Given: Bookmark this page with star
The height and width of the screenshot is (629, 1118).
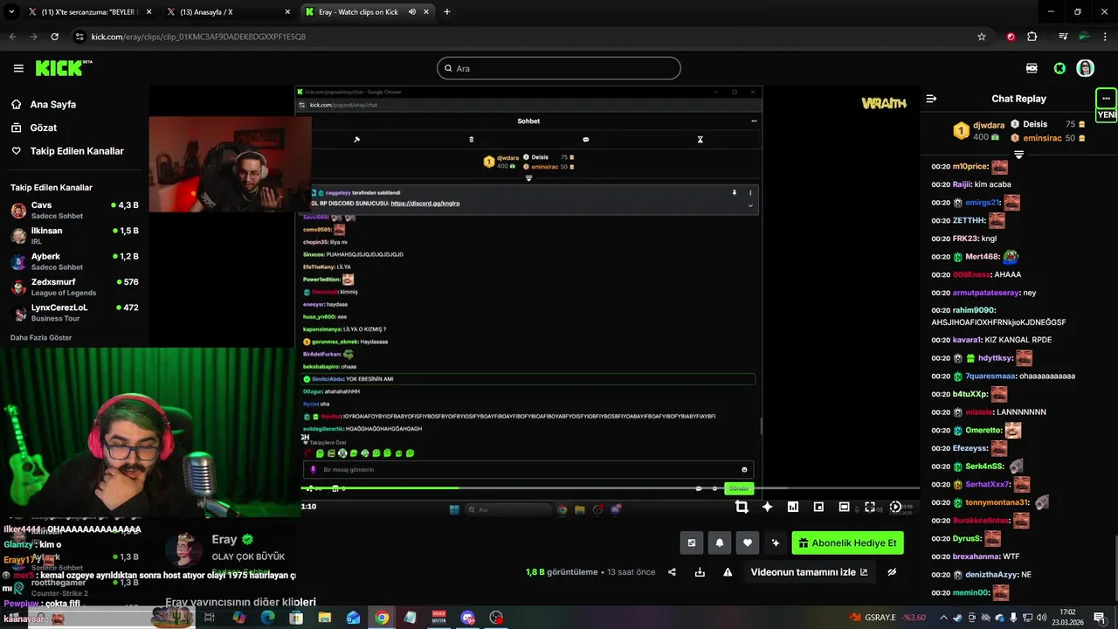Looking at the screenshot, I should [982, 37].
